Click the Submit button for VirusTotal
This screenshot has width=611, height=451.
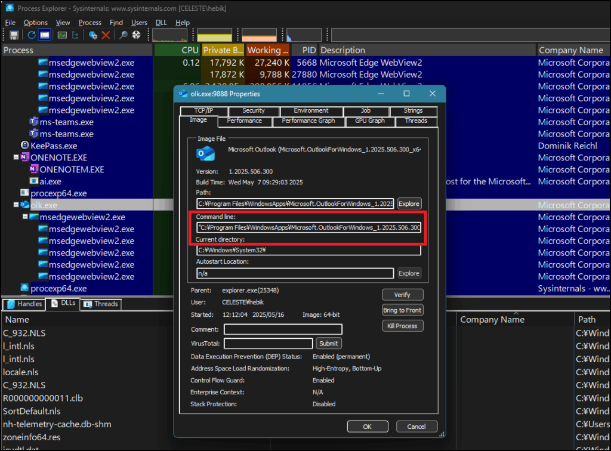point(329,344)
